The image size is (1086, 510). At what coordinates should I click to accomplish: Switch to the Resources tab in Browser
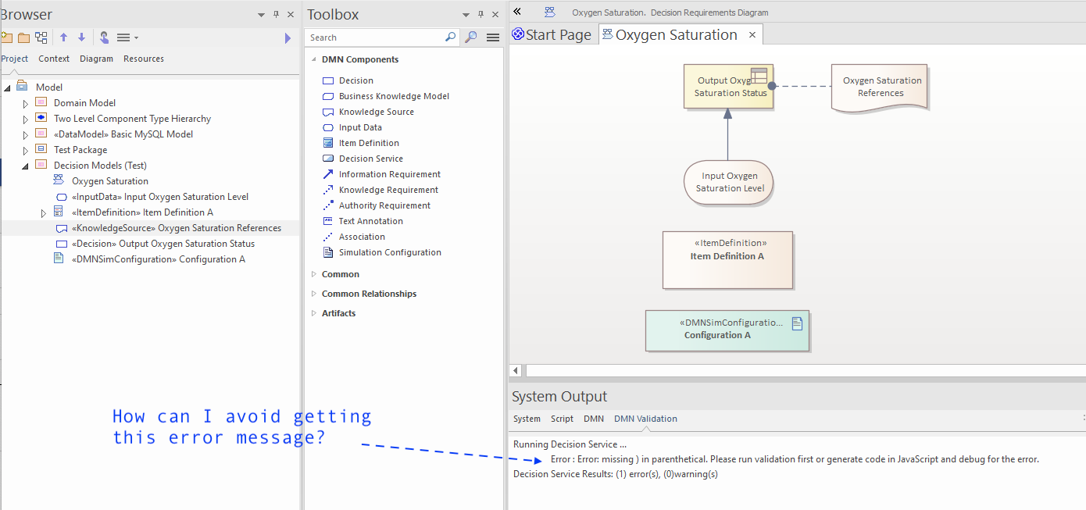click(x=144, y=59)
